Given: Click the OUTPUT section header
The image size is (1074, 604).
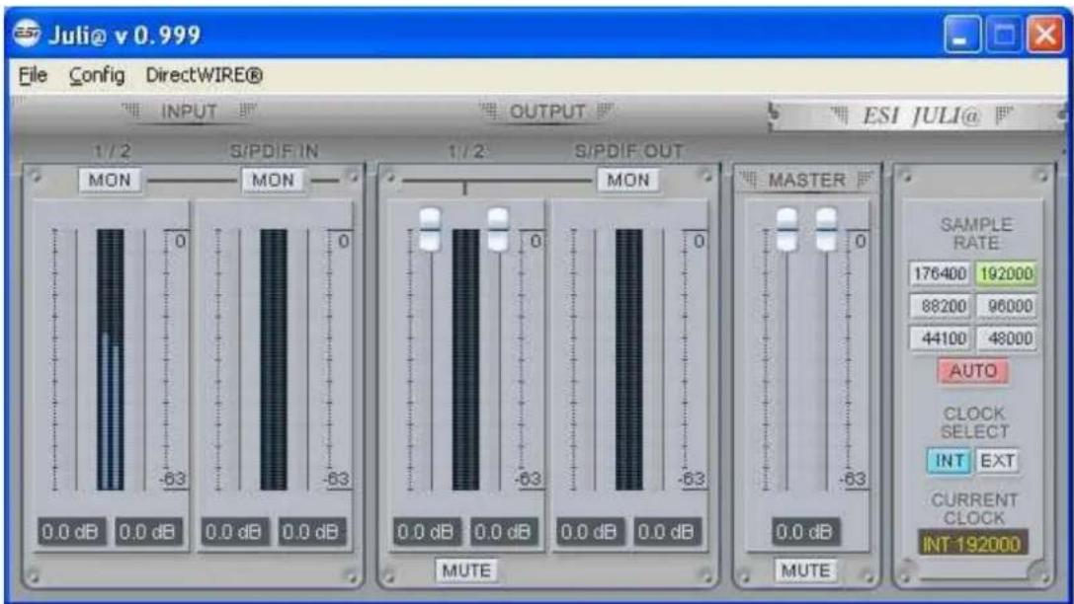Looking at the screenshot, I should [546, 112].
